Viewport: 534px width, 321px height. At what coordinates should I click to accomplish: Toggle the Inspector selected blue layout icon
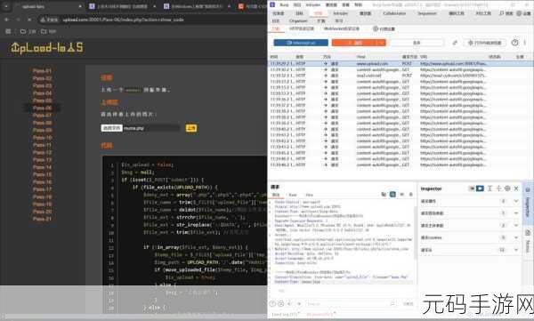[x=480, y=189]
